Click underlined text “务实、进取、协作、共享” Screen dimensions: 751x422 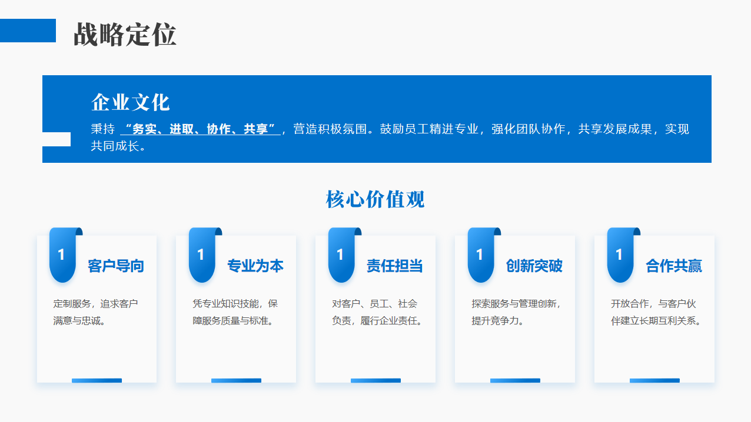[200, 129]
